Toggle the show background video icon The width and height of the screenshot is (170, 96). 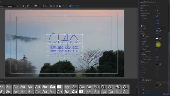[70, 6]
